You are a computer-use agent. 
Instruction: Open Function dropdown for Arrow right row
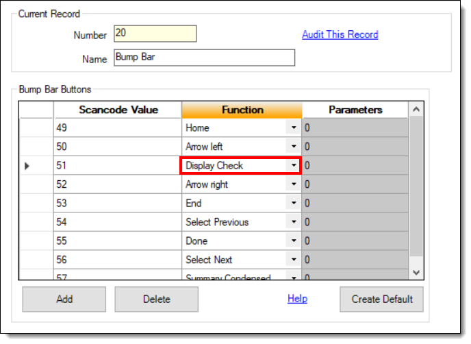point(294,184)
